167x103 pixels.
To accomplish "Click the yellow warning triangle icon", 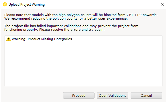I will (9, 39).
